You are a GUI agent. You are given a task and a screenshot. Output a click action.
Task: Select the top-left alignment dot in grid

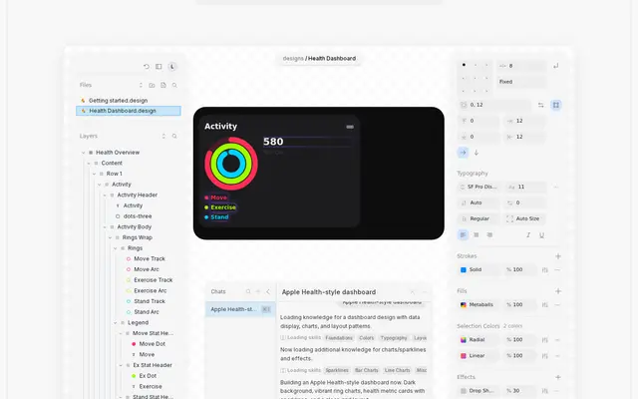464,65
